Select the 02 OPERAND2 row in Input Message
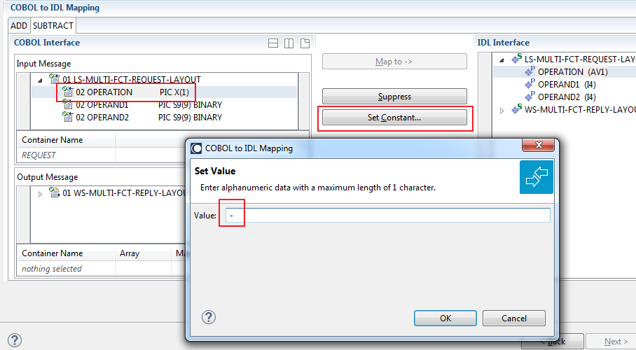This screenshot has width=636, height=350. tap(165, 117)
